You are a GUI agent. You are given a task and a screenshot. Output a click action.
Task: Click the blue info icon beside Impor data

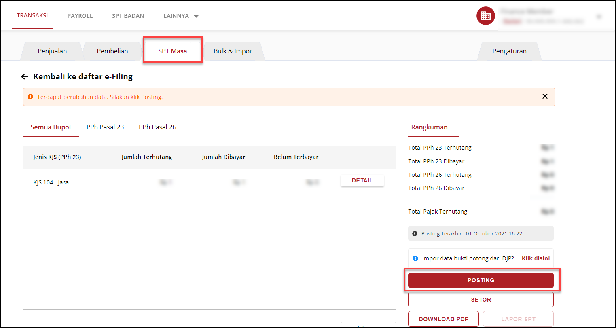(415, 258)
